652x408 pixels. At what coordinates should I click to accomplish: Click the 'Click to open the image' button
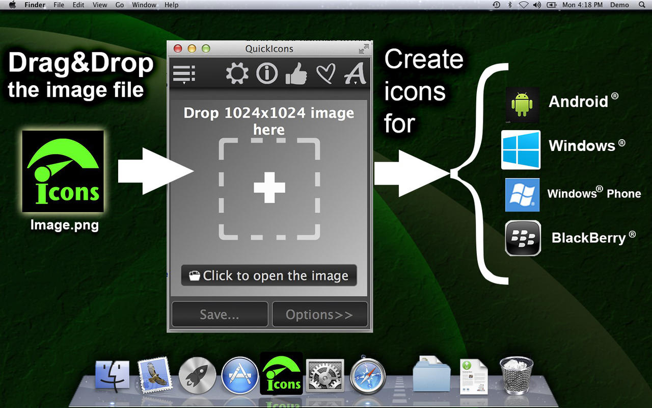268,275
